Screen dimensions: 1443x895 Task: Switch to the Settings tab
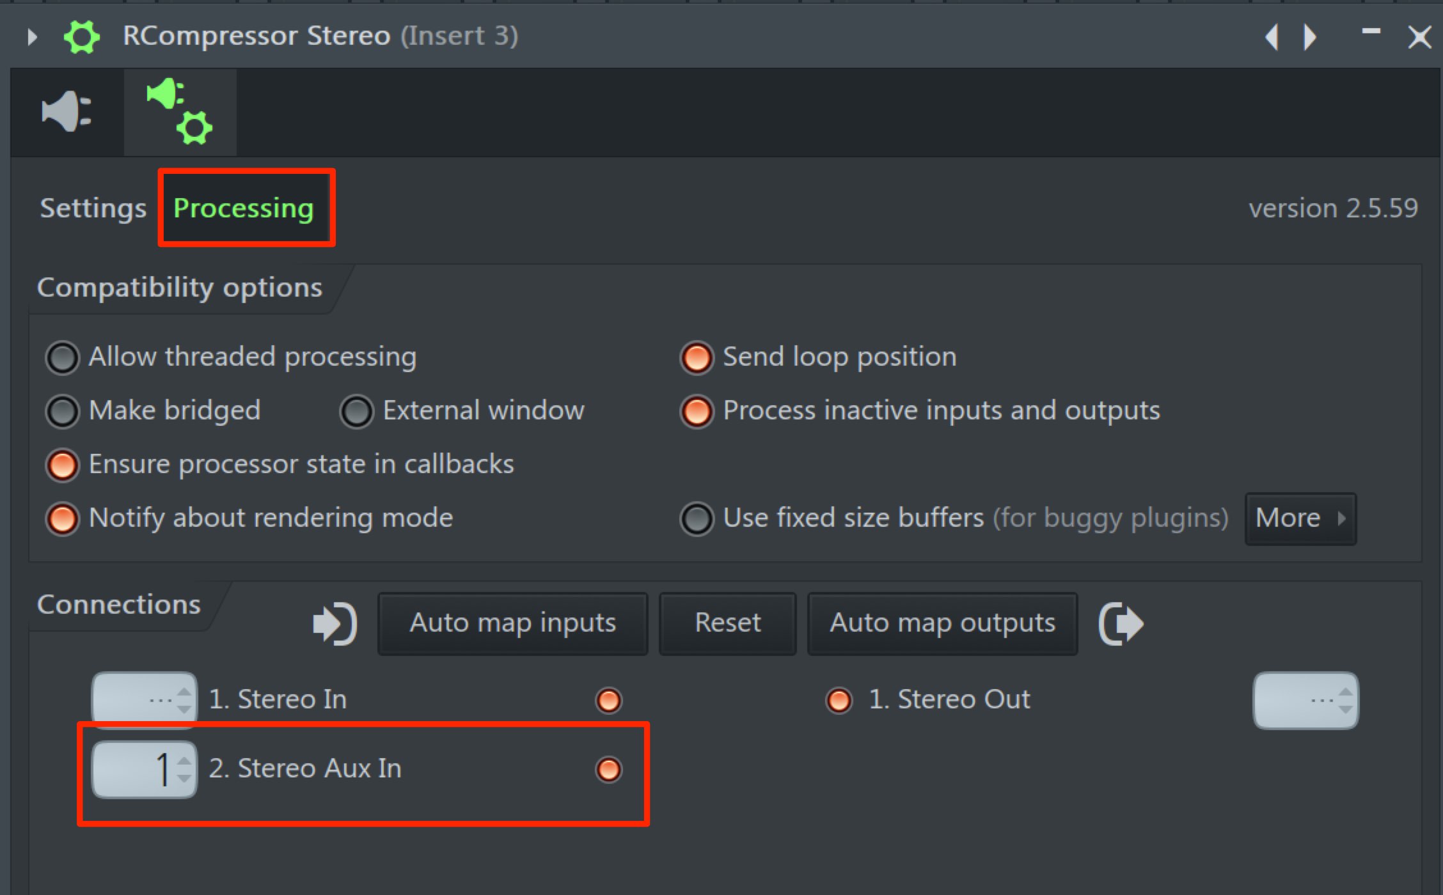click(93, 208)
